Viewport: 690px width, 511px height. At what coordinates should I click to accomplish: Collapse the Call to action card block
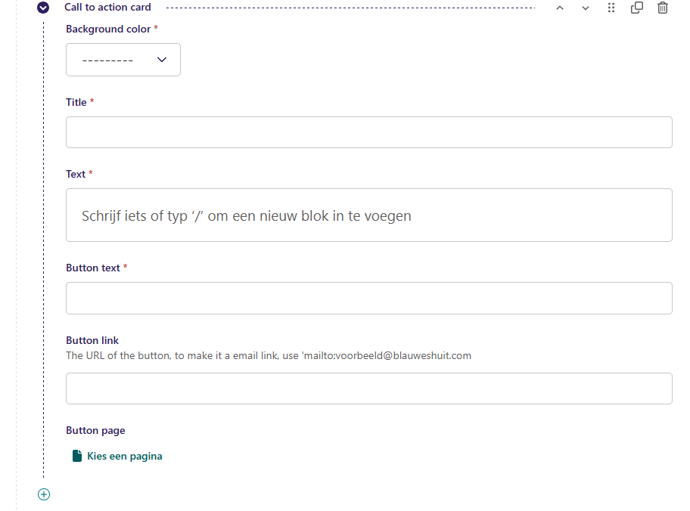43,8
